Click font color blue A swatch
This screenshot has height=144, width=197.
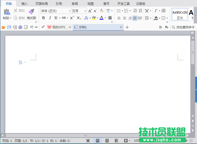(x=102, y=18)
